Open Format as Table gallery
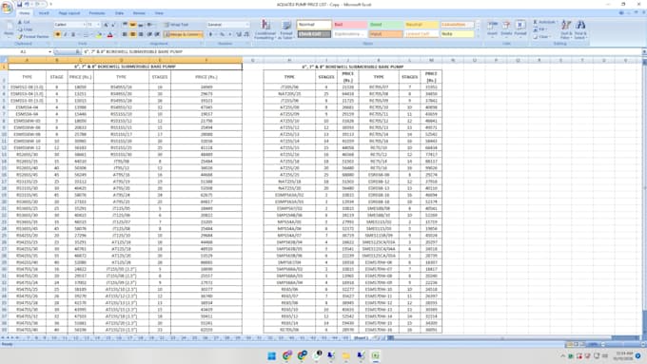 [x=286, y=29]
